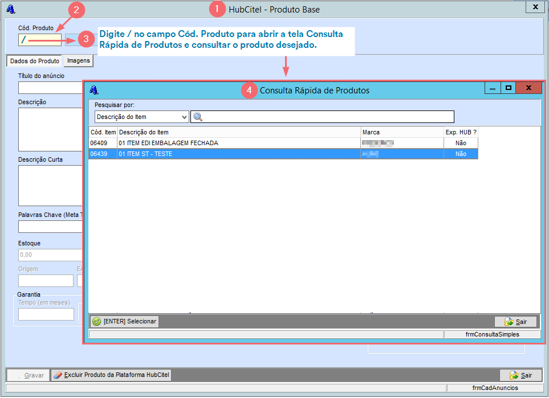
Task: Click Excluir Produto da Plataforma HubCitel
Action: [111, 375]
